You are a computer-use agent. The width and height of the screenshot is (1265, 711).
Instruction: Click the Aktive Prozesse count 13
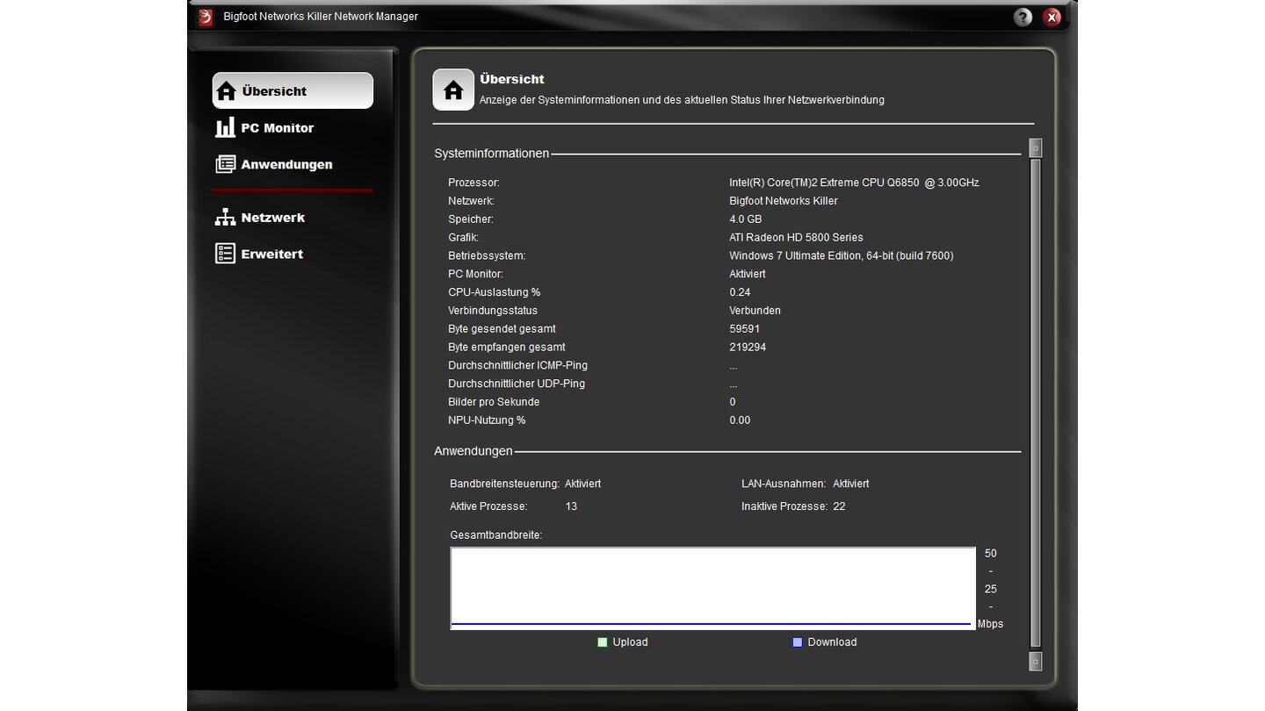click(x=571, y=506)
